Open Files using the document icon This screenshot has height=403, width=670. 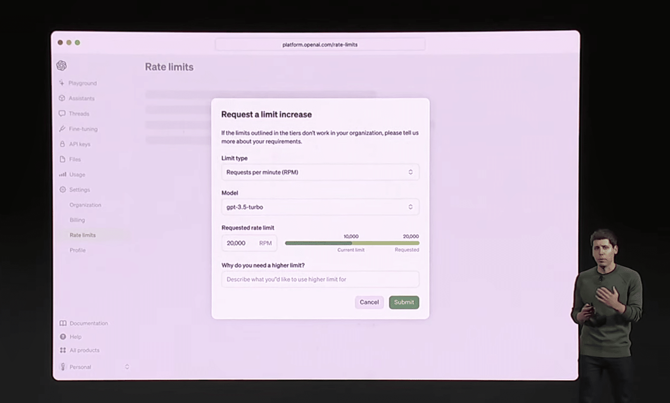[x=62, y=159]
